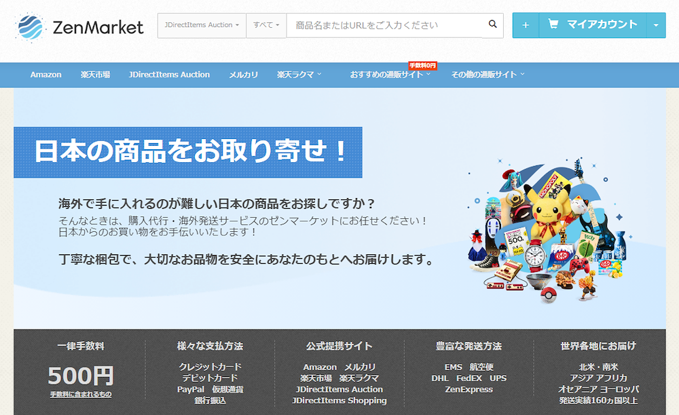679x415 pixels.
Task: Expand おすすめの通販サイト menu
Action: tap(390, 75)
